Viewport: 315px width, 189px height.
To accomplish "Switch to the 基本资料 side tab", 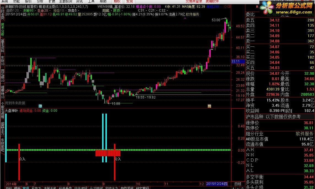I will tap(2, 46).
